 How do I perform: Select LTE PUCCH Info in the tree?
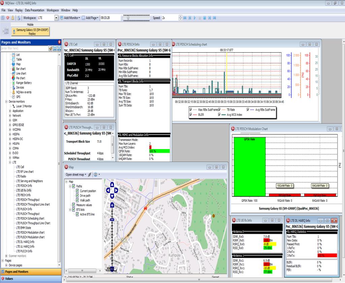click(24, 251)
